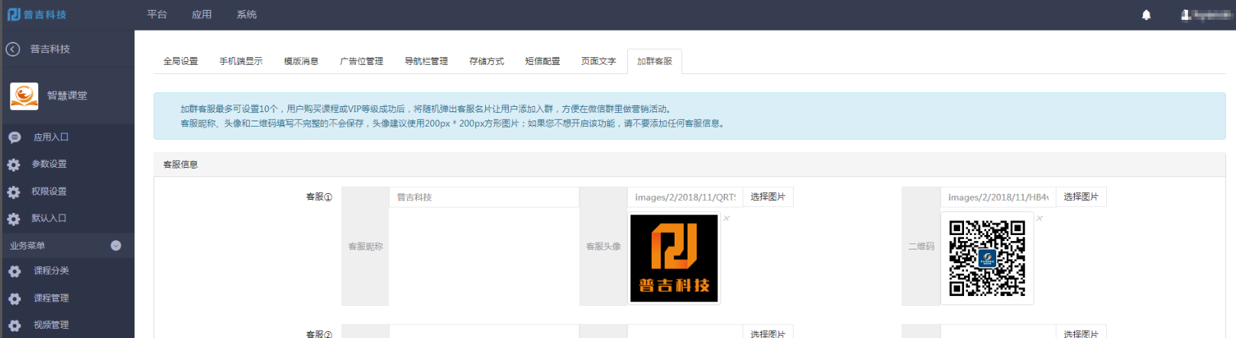Click the 客服头像 field label
The width and height of the screenshot is (1236, 338).
[x=603, y=246]
